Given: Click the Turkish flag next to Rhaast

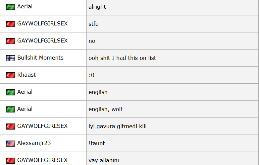Looking at the screenshot, I should [x=10, y=75].
